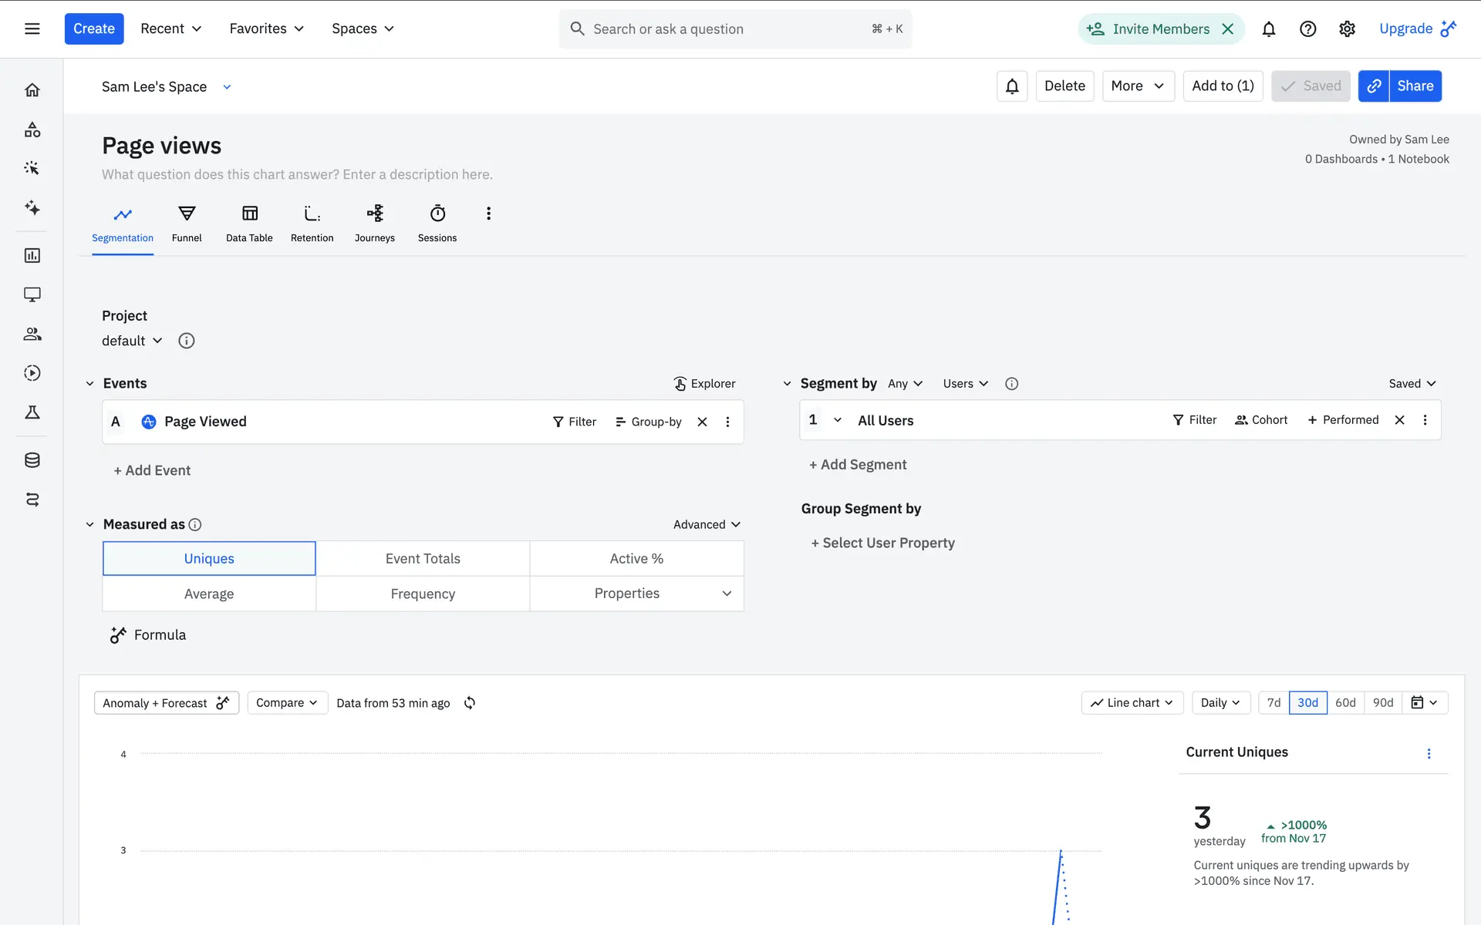Open the Journeys chart type

[374, 224]
